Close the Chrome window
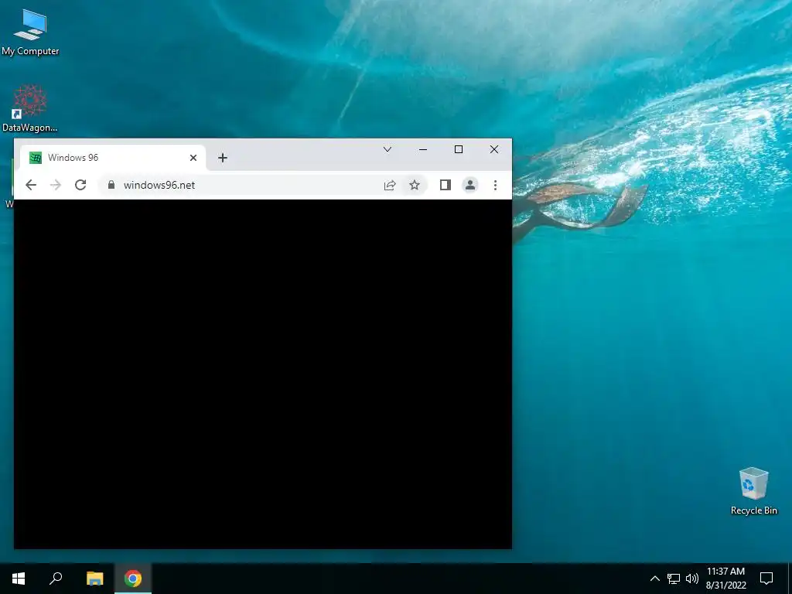Viewport: 792px width, 594px height. pos(494,149)
